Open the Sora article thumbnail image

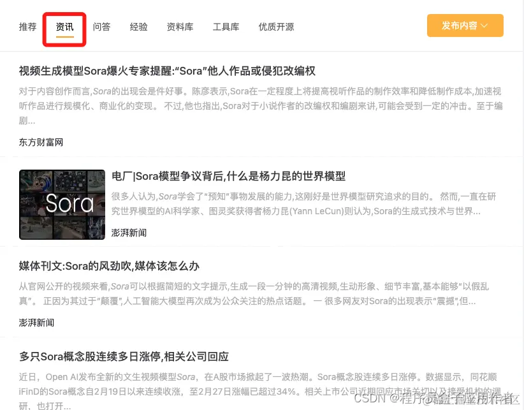pos(62,205)
